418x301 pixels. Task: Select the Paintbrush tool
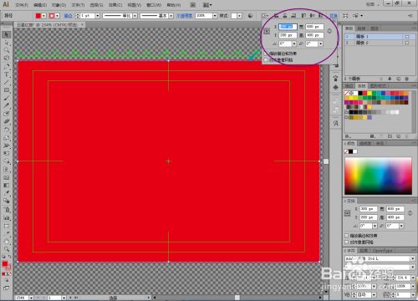coord(7,98)
